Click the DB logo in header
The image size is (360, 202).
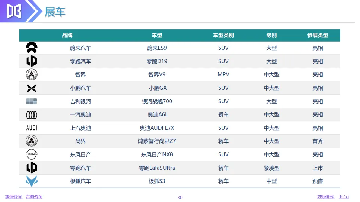[x=14, y=11]
